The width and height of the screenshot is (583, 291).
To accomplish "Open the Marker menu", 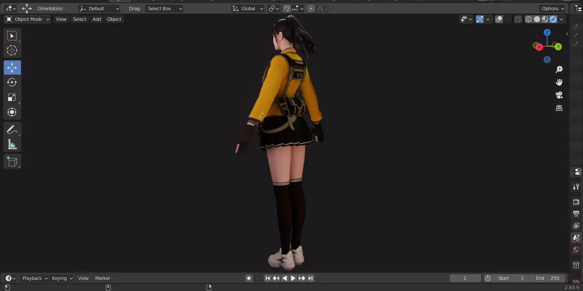I will 102,278.
